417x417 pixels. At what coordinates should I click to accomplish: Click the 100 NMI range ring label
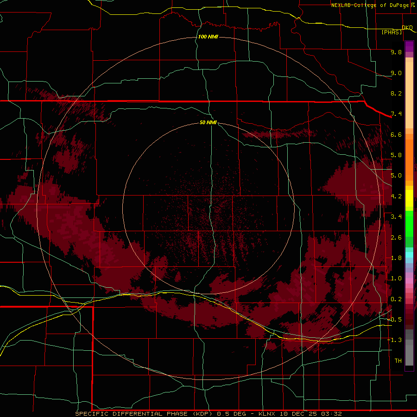point(208,37)
